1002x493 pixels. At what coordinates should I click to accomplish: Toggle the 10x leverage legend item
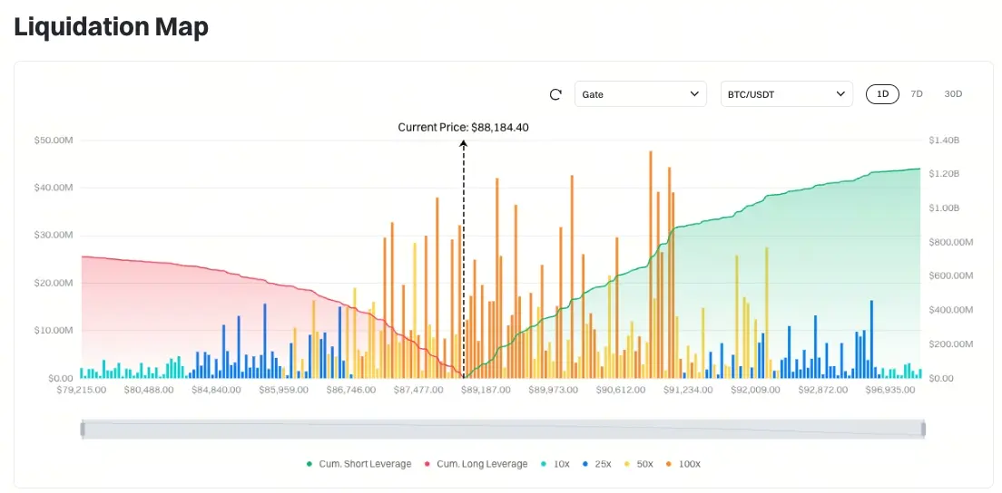point(555,464)
